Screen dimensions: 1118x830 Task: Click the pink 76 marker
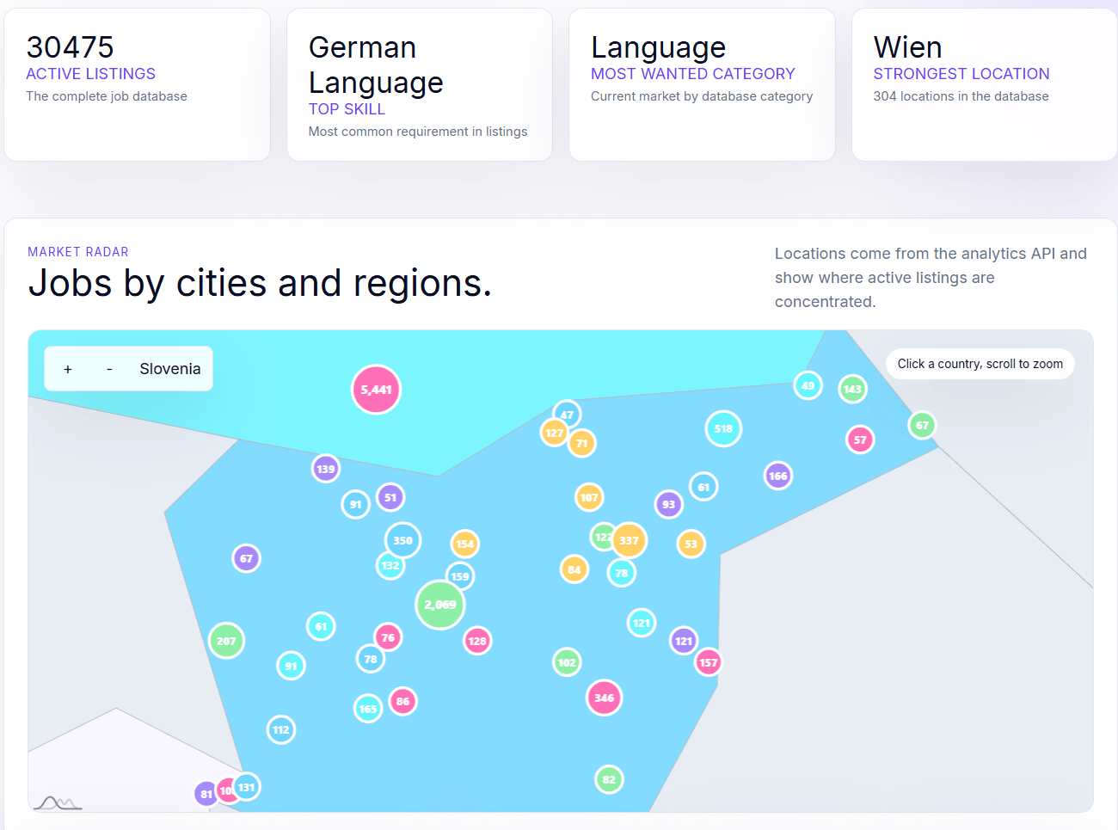tap(388, 637)
